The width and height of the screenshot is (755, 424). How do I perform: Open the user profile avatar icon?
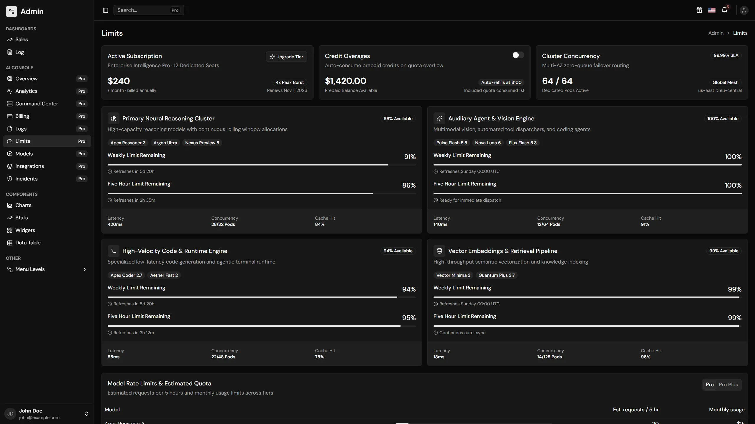pos(744,10)
